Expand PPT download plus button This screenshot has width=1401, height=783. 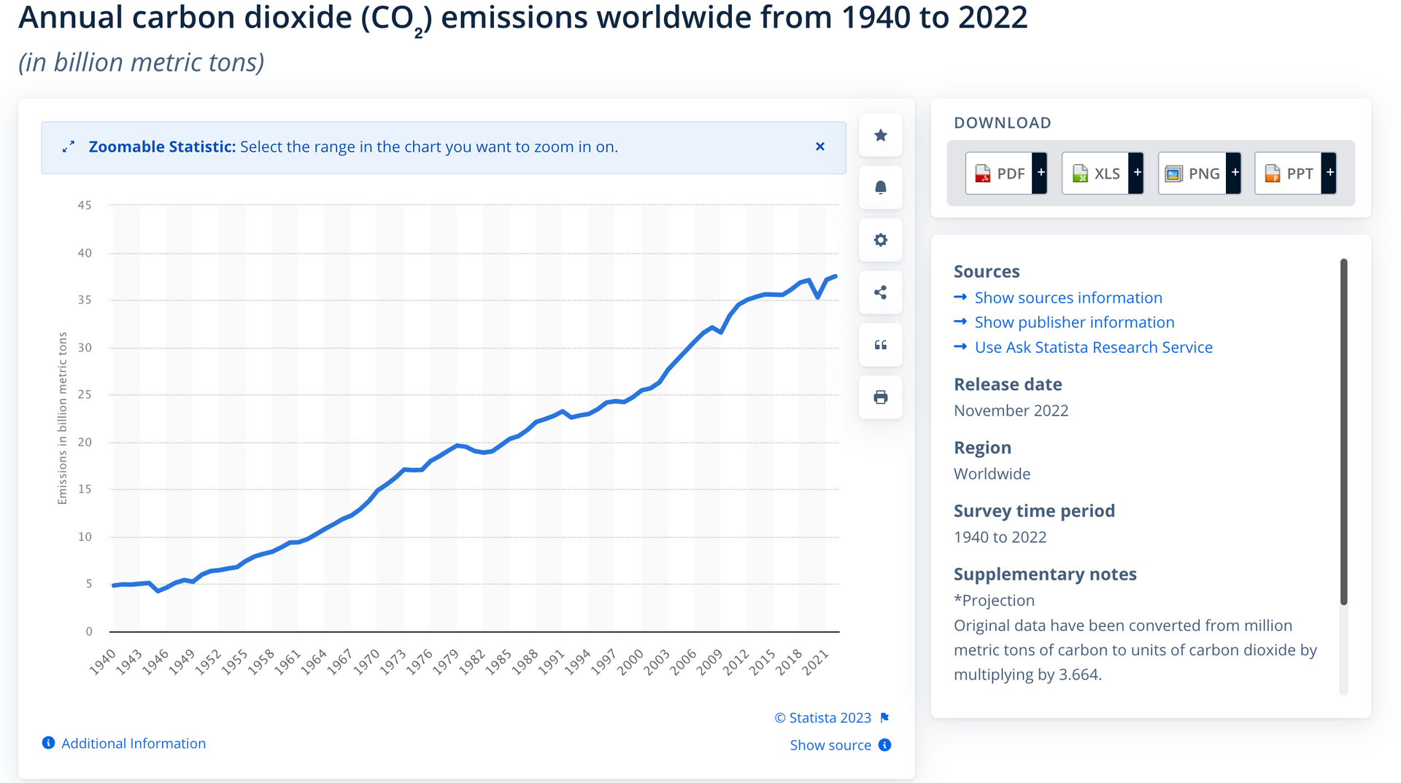click(x=1330, y=173)
